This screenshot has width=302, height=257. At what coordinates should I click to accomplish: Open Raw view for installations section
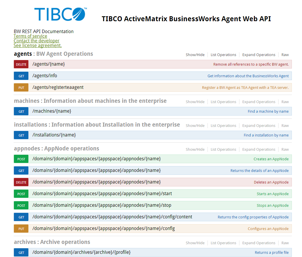tap(285, 126)
